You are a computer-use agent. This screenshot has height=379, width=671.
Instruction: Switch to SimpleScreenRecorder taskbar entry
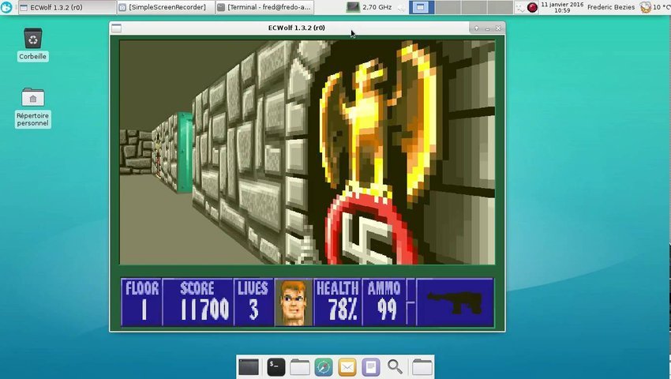click(166, 7)
